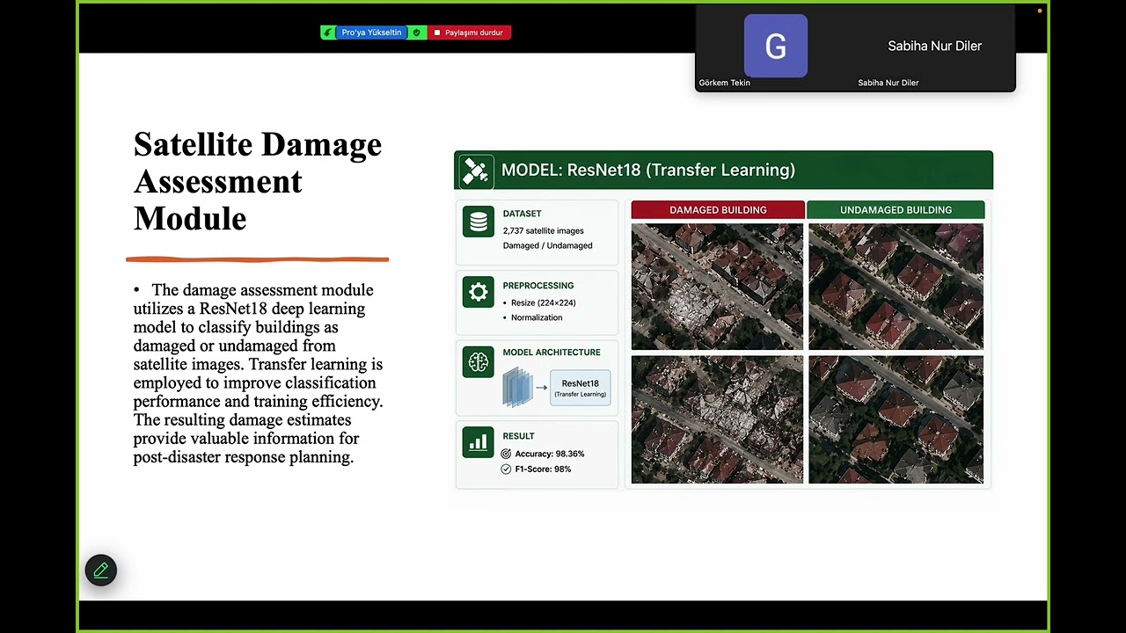This screenshot has width=1126, height=633.
Task: Open the bottom undamaged building satellite image
Action: [x=896, y=419]
